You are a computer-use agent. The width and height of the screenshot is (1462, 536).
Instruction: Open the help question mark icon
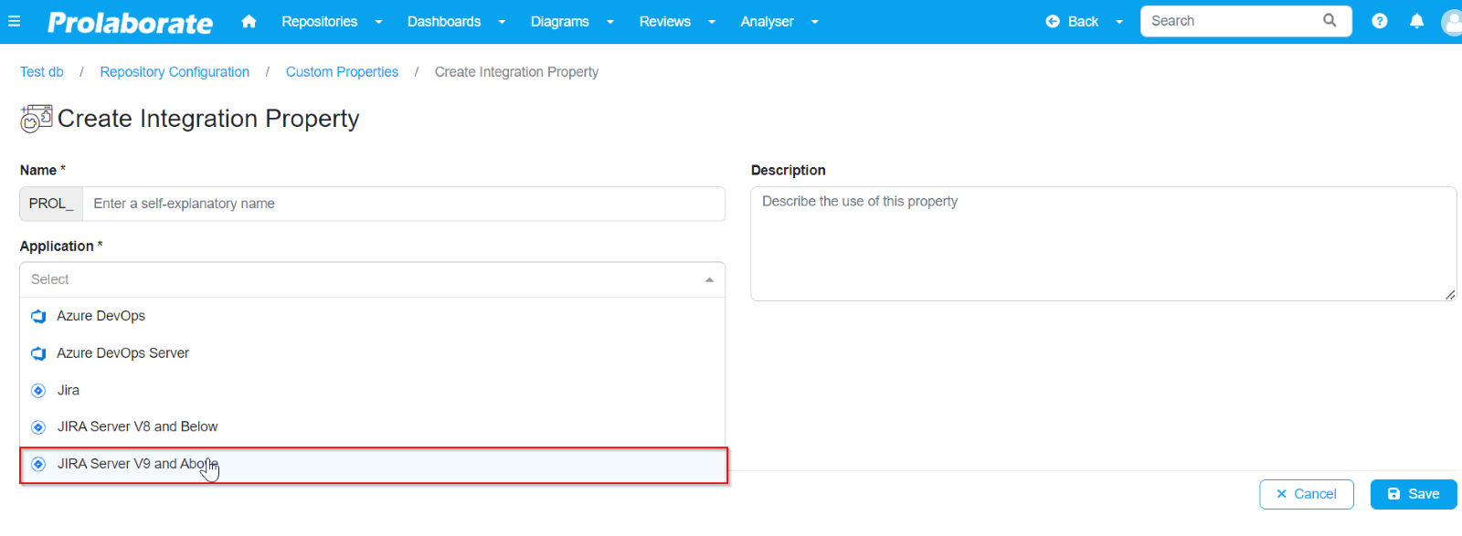point(1380,21)
